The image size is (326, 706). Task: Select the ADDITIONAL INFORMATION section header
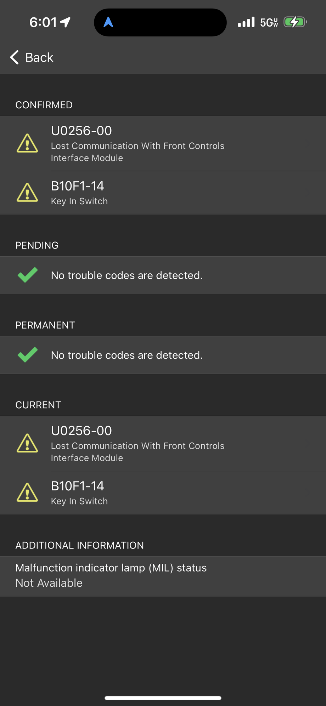coord(79,545)
